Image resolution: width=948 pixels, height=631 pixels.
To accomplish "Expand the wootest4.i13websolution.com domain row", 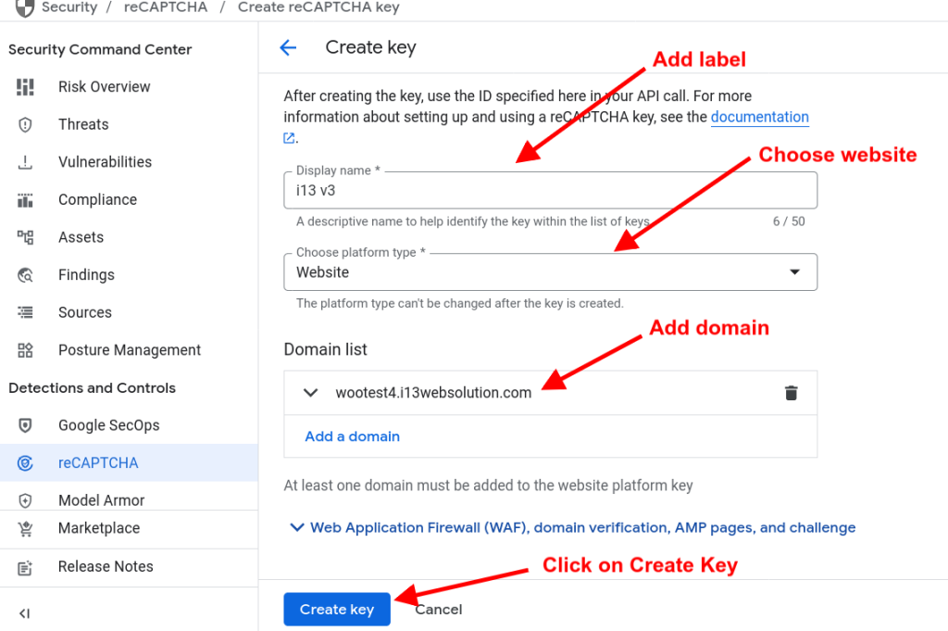I will pyautogui.click(x=311, y=392).
